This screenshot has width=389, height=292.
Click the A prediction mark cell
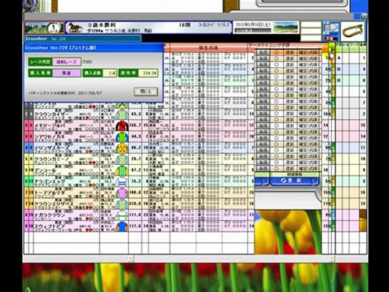coord(339,58)
